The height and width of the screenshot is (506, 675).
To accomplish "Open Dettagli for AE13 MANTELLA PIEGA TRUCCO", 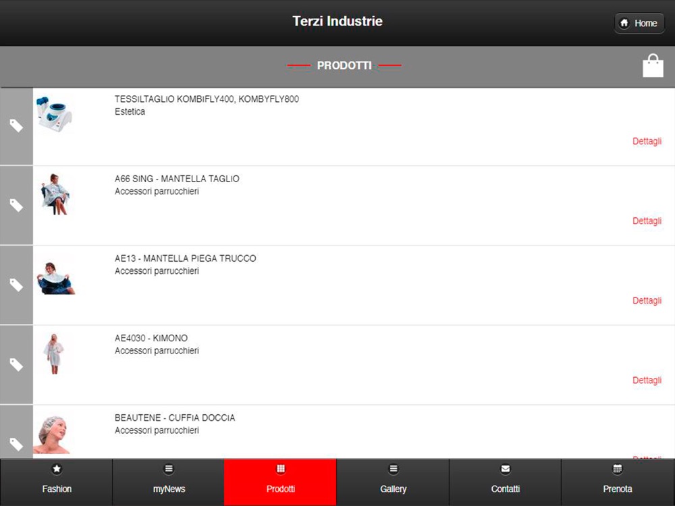I will click(x=647, y=300).
